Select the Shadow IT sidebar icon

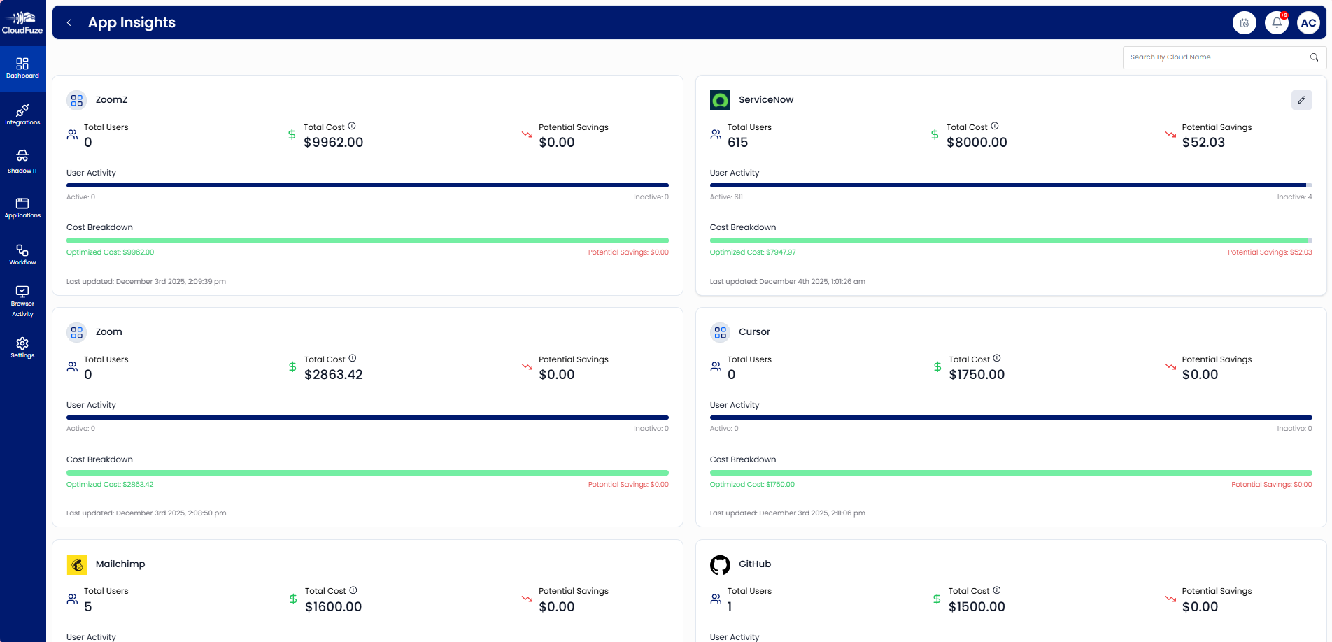pos(22,160)
